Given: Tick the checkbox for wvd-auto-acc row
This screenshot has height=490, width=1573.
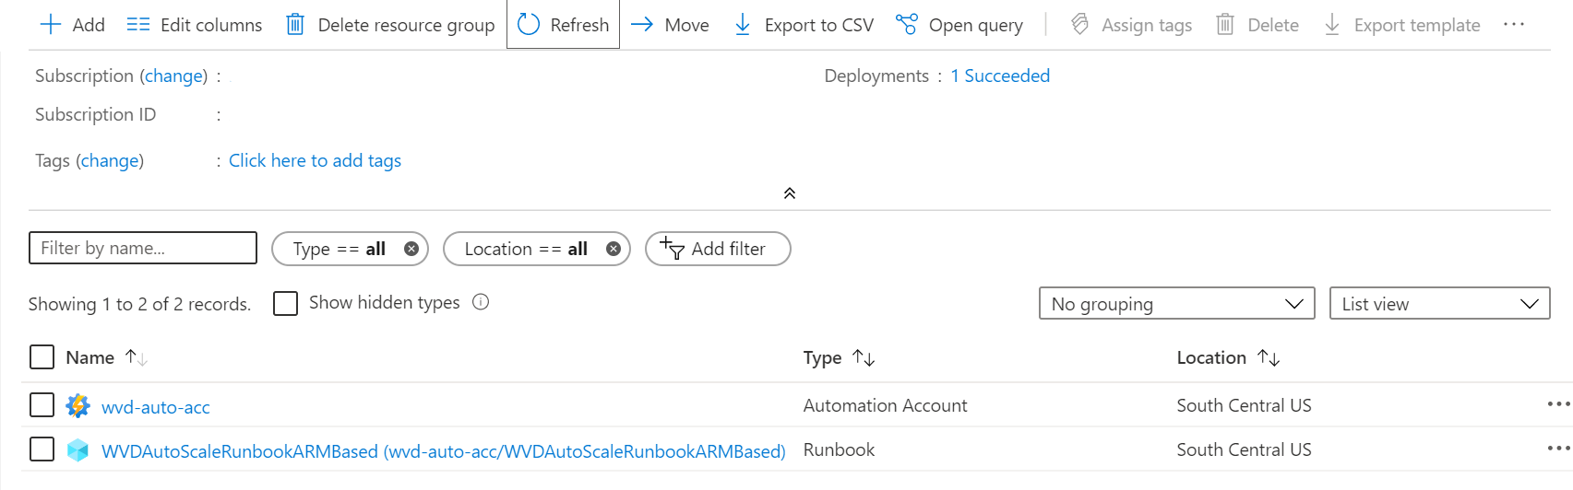Looking at the screenshot, I should click(x=42, y=405).
